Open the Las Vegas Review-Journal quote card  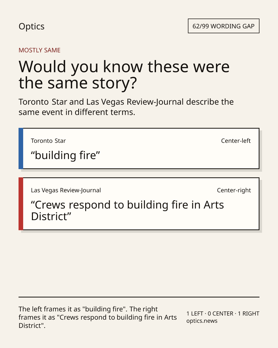[x=139, y=204]
